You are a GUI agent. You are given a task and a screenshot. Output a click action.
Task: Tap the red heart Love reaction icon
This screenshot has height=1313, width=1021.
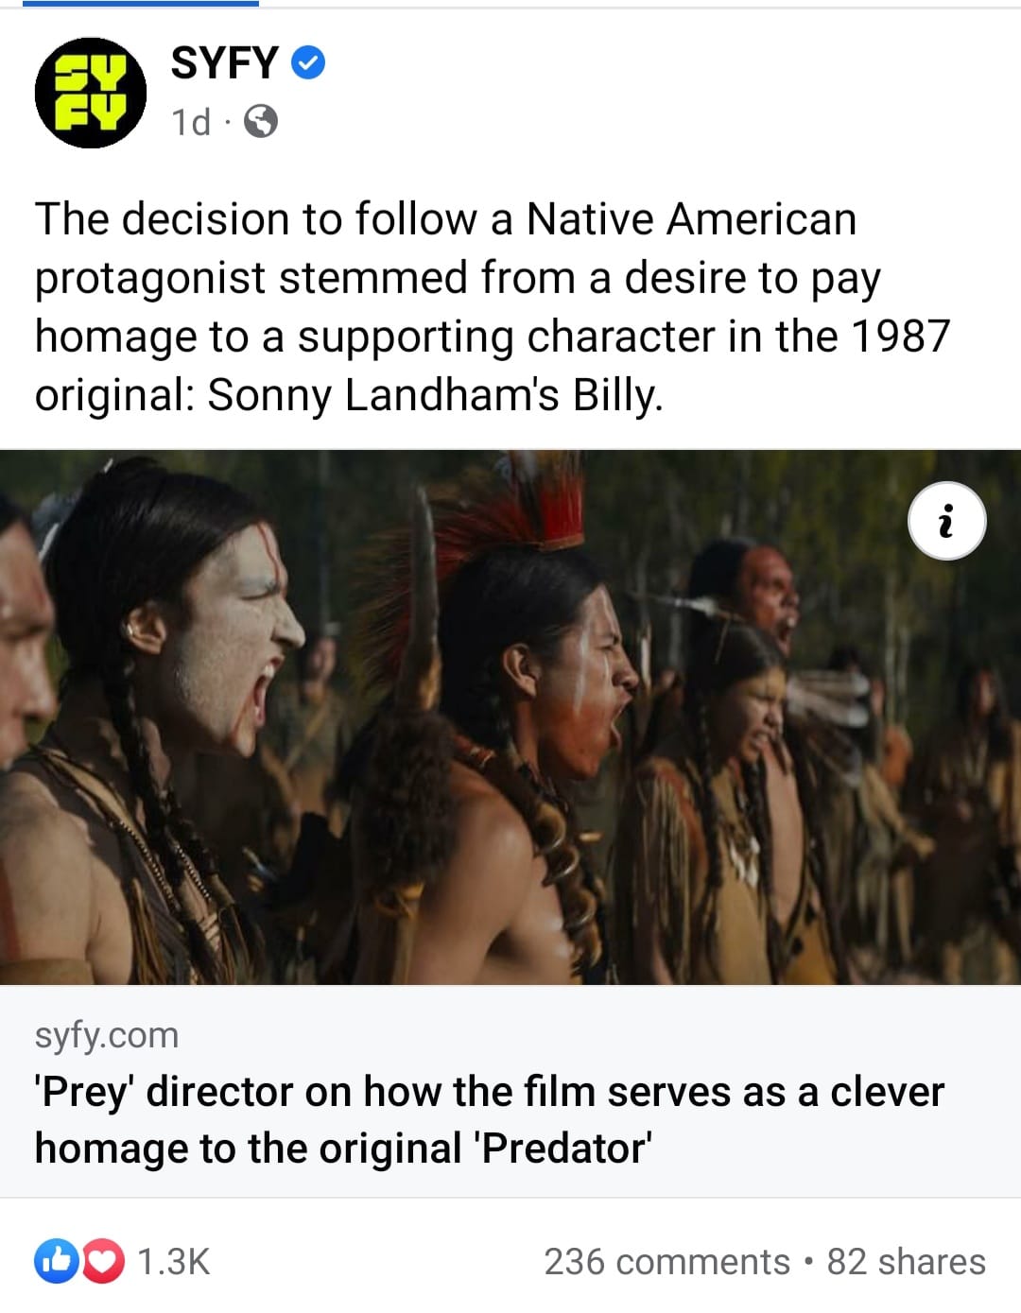pyautogui.click(x=102, y=1260)
